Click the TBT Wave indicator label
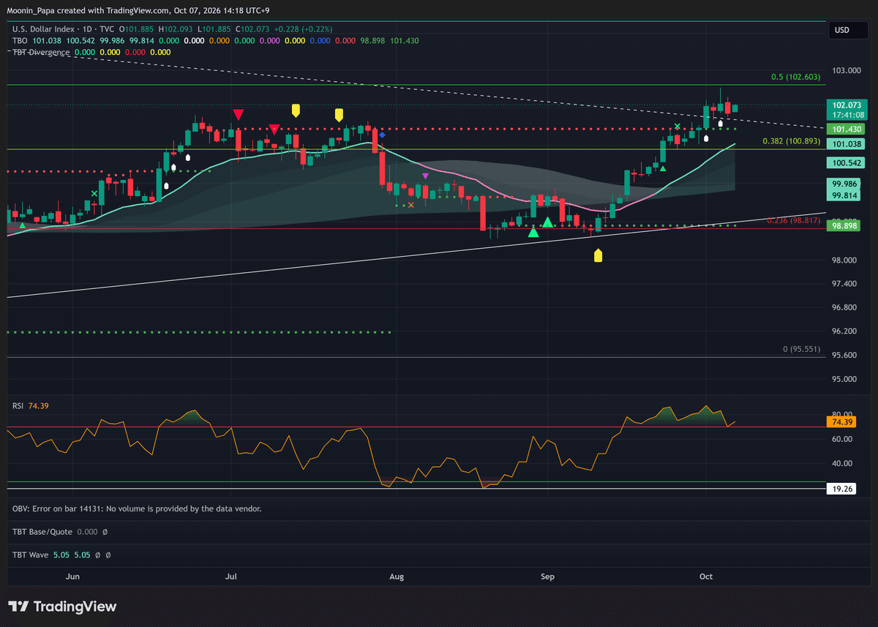 (x=30, y=555)
